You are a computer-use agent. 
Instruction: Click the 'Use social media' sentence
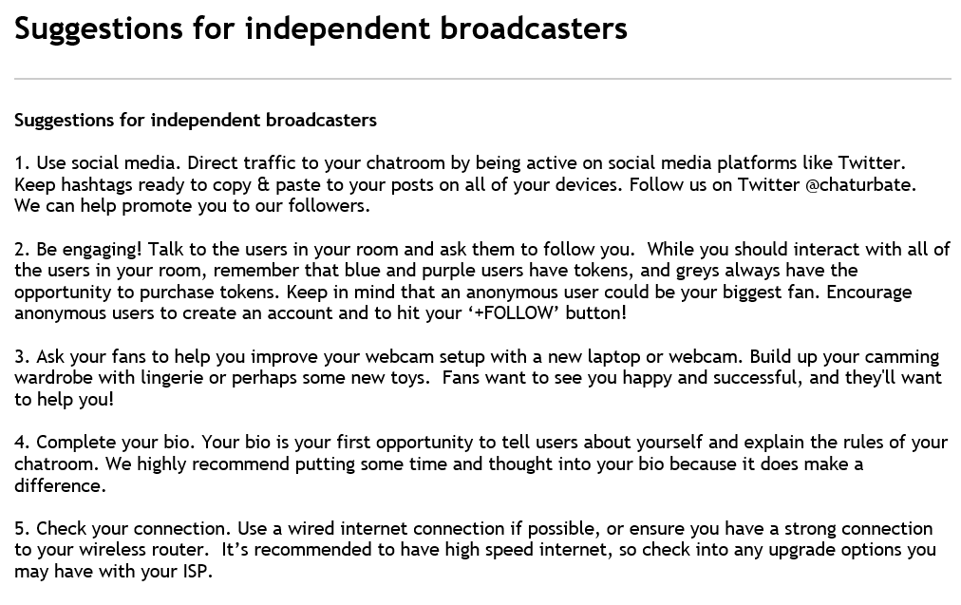(x=108, y=163)
